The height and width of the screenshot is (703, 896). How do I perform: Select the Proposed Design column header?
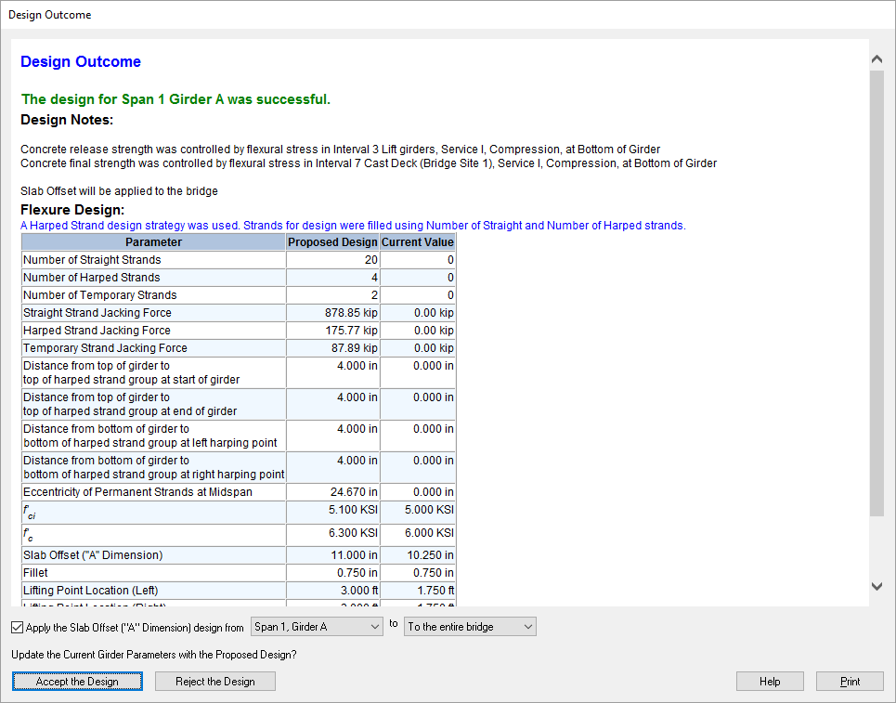tap(332, 242)
